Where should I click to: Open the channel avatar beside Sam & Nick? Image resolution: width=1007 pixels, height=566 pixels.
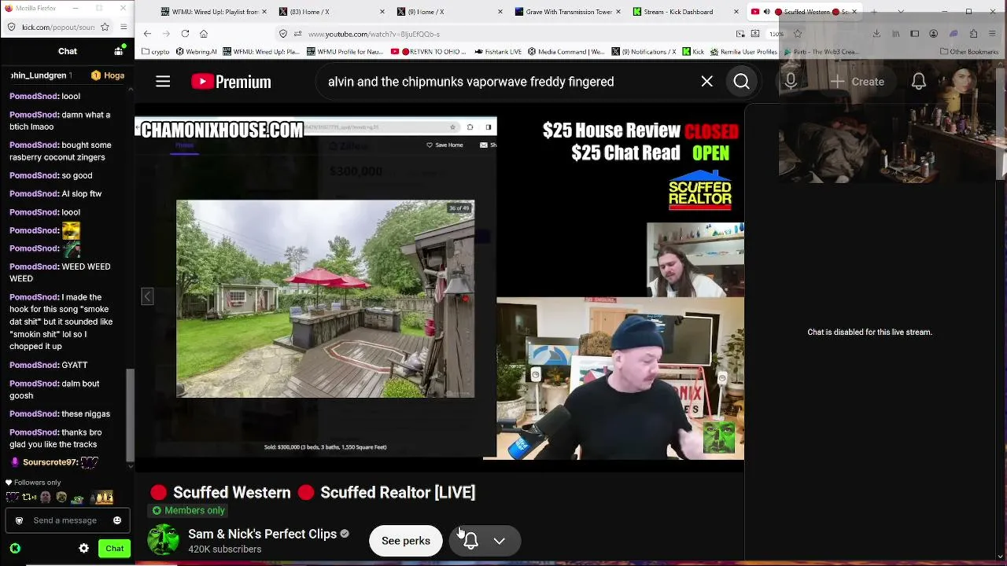pyautogui.click(x=164, y=541)
